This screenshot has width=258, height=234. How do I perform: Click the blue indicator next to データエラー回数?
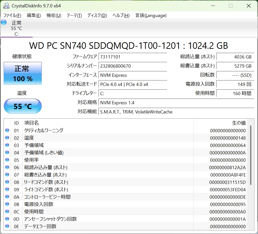pyautogui.click(x=7, y=226)
